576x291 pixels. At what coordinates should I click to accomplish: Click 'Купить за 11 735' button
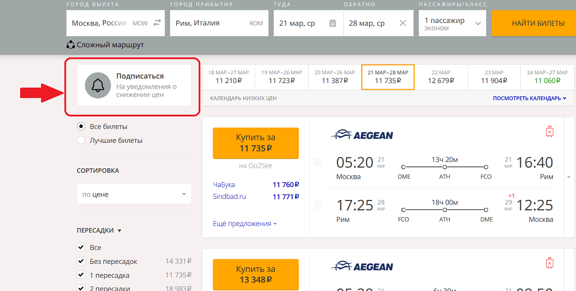pos(256,143)
